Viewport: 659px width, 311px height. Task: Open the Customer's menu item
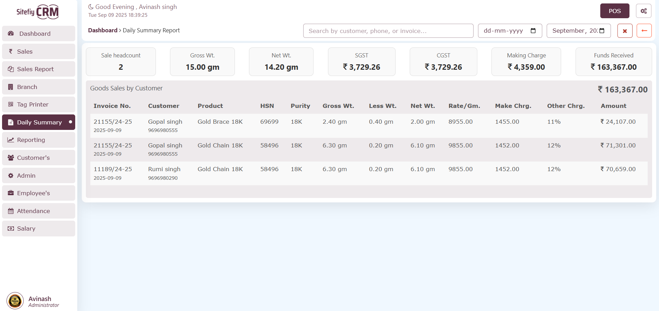point(38,158)
